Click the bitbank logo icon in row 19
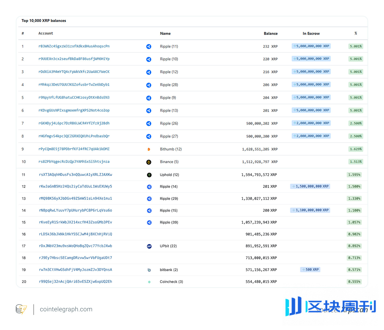Viewport: 384px width, 330px height. coord(149,270)
